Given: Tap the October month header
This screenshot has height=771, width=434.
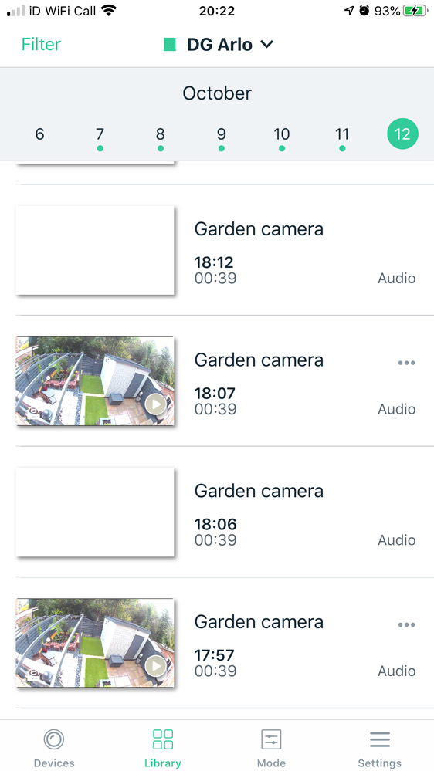Looking at the screenshot, I should 217,93.
